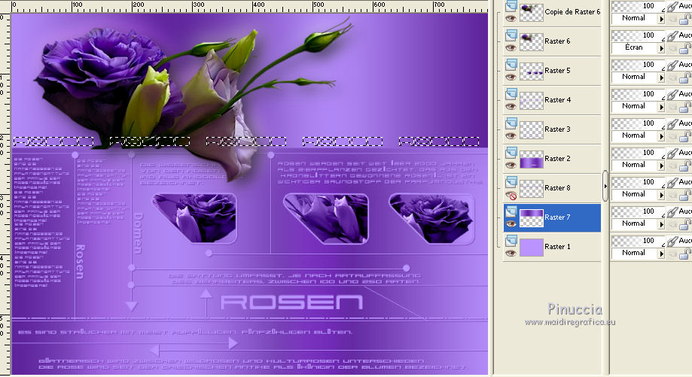Click the raster layer type icon for Raster 4
The width and height of the screenshot is (692, 377).
511,94
